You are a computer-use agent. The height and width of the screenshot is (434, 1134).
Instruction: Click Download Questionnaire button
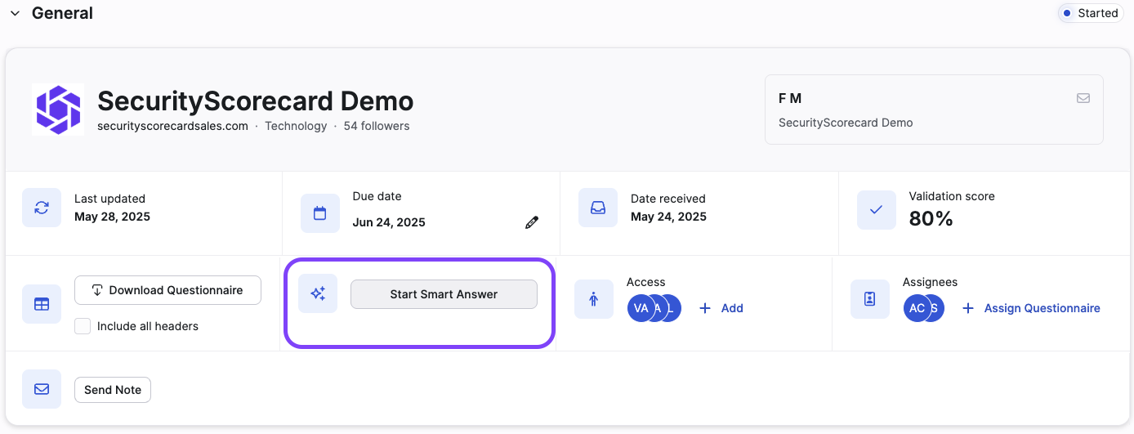coord(167,290)
